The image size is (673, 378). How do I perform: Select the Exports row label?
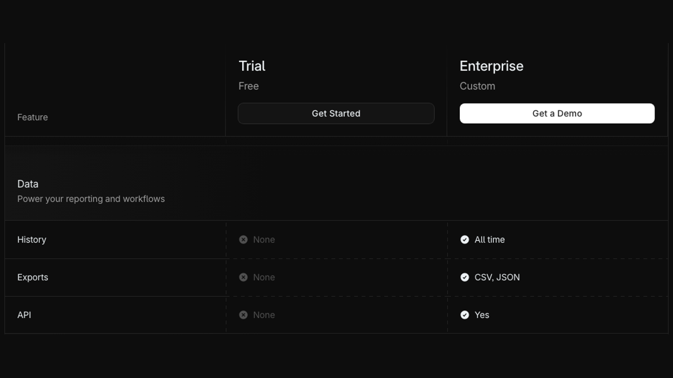[x=33, y=277]
